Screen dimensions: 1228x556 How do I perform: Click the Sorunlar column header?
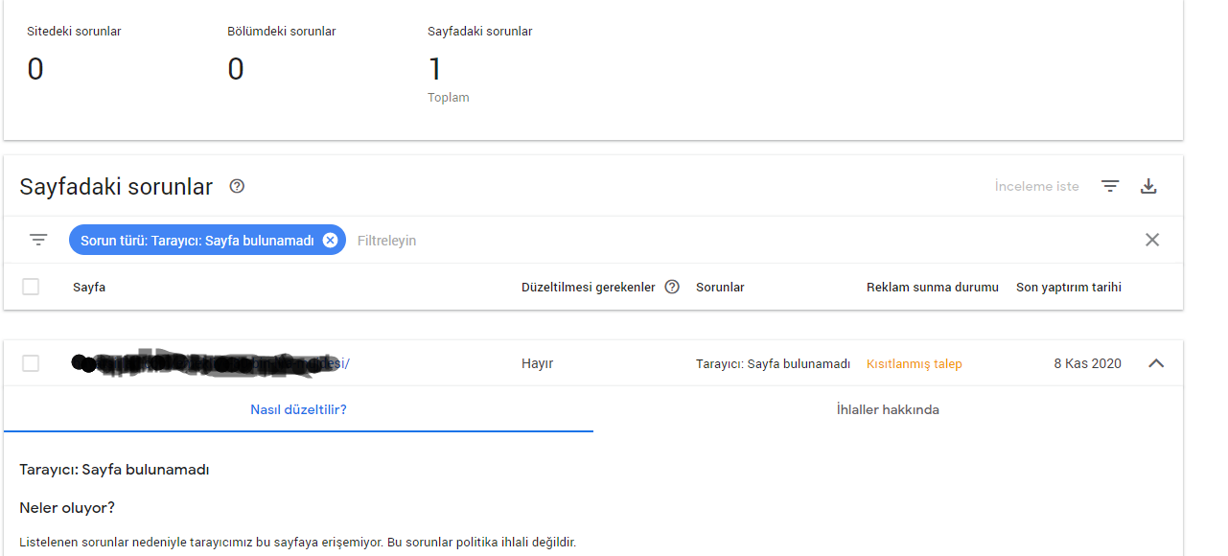(720, 287)
